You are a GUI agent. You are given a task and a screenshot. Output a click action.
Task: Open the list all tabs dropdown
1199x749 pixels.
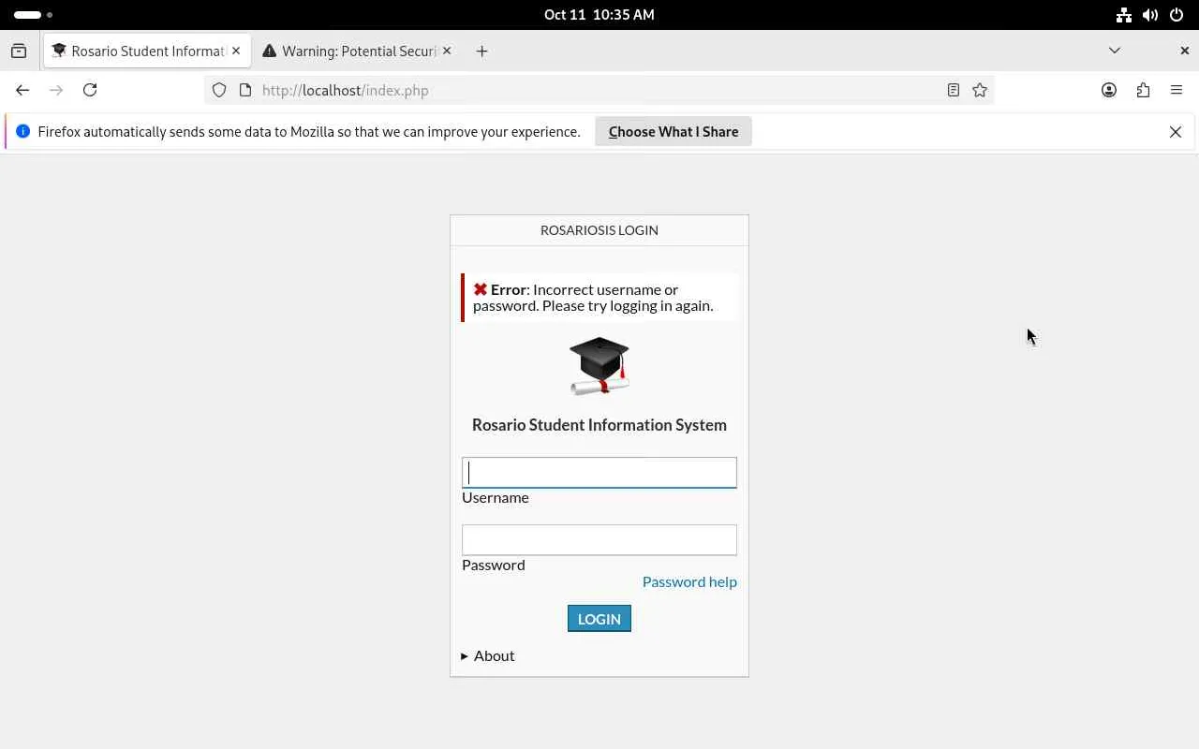click(1114, 51)
